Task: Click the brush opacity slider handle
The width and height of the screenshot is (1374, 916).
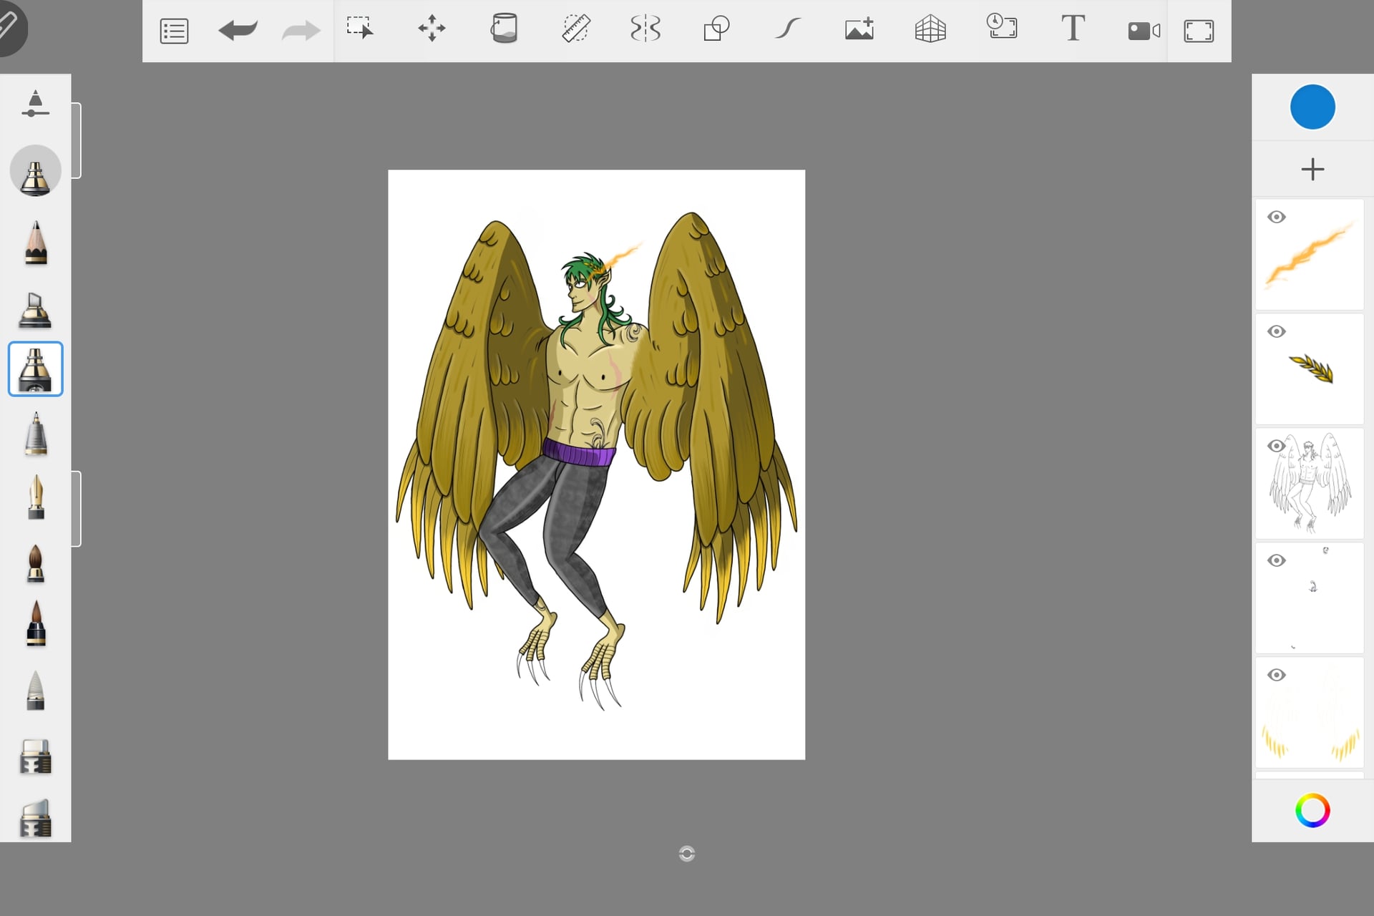Action: [76, 509]
